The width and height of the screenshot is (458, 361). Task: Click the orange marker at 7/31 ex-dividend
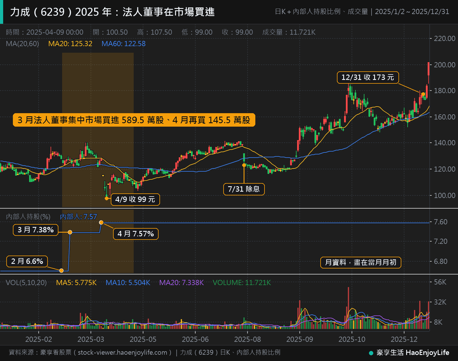coord(244,165)
